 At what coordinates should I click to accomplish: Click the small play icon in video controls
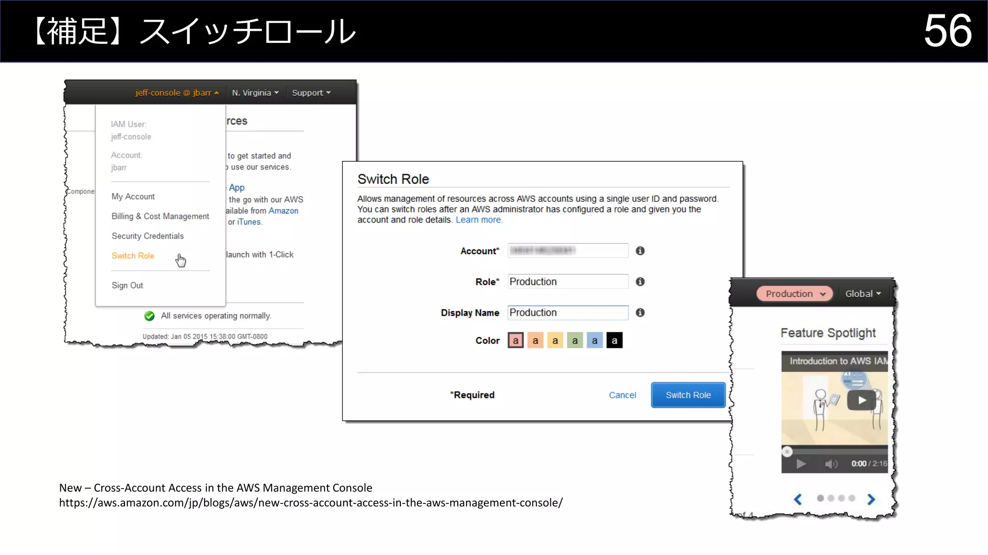[x=801, y=463]
